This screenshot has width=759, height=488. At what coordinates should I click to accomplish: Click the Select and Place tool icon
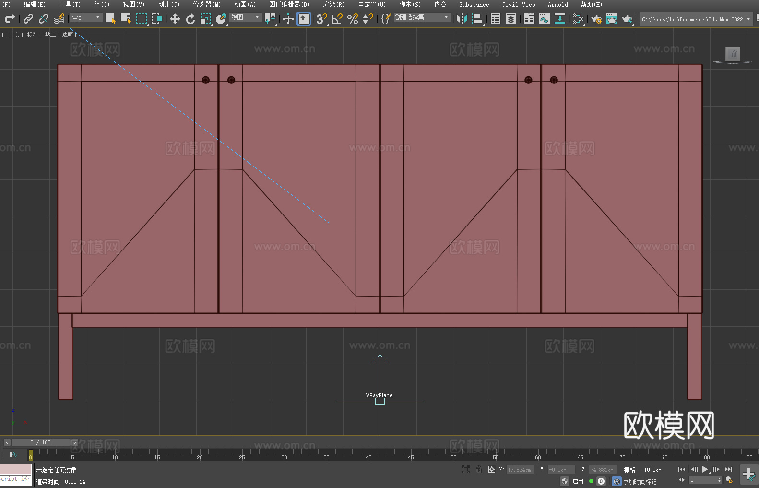tap(221, 19)
